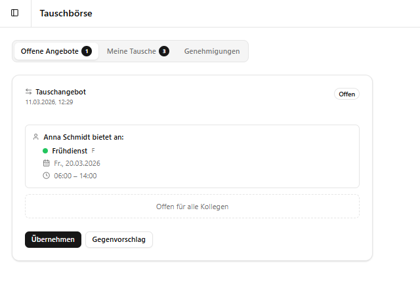This screenshot has width=420, height=297.
Task: Click the badge count on Offene Angebote
Action: point(87,51)
